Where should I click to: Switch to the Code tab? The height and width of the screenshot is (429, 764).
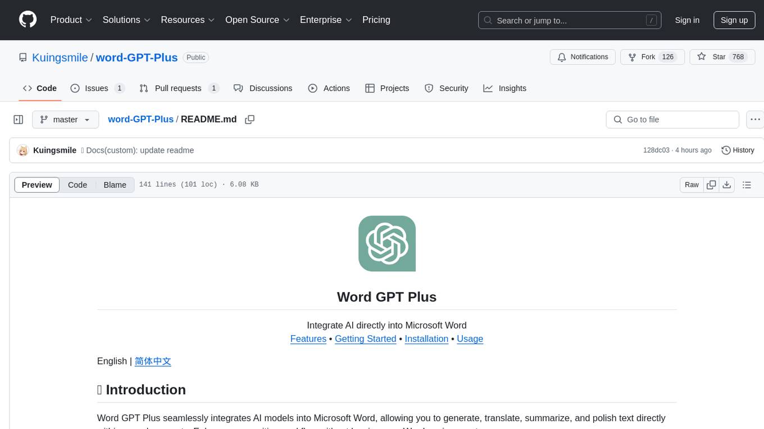pos(40,88)
